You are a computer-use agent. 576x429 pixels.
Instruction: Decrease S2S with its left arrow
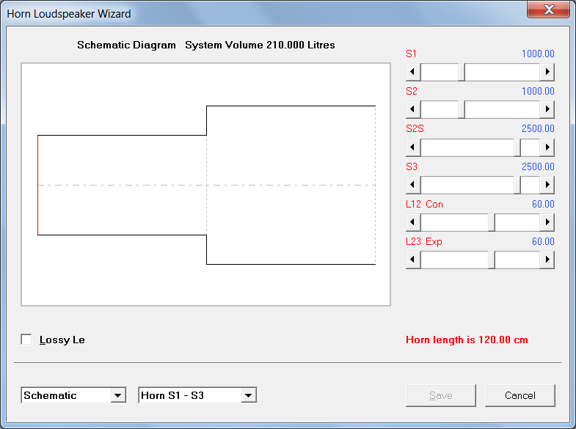413,147
